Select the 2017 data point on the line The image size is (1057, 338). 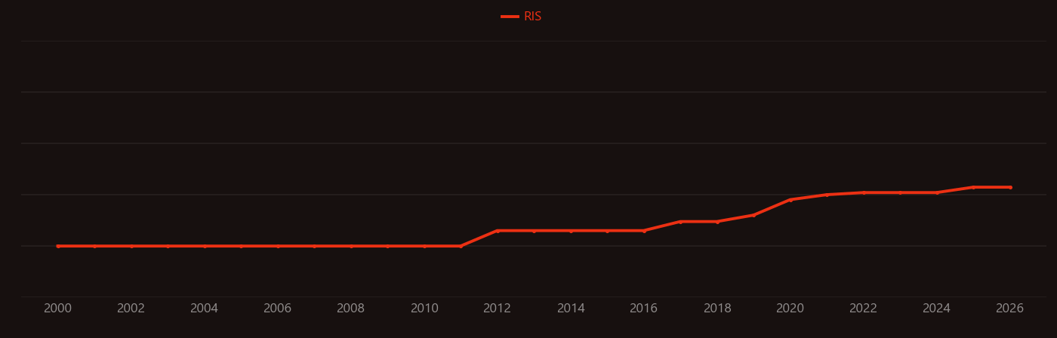(680, 222)
